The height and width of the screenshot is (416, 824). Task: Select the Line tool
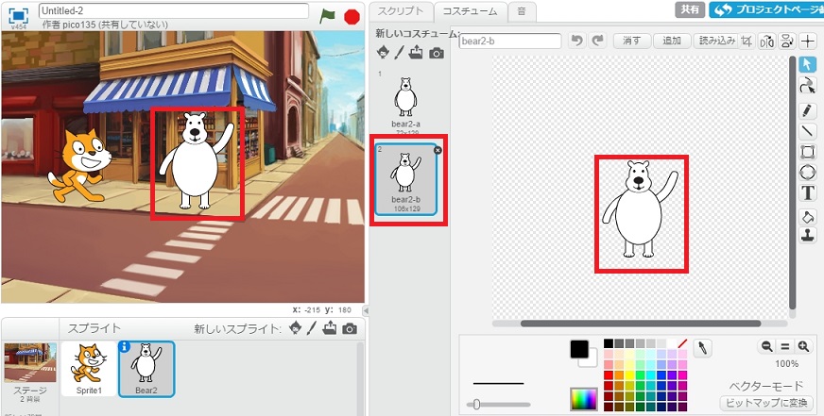coord(808,131)
